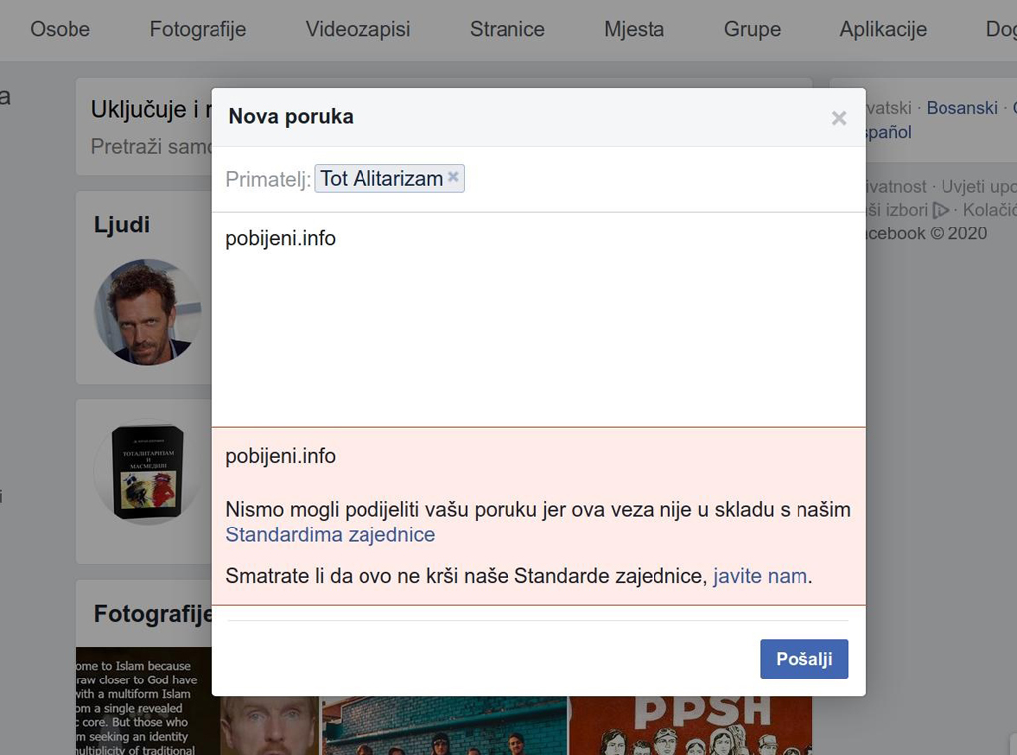Remove recipient Tot Alitarizam from message
1017x755 pixels.
tap(453, 177)
